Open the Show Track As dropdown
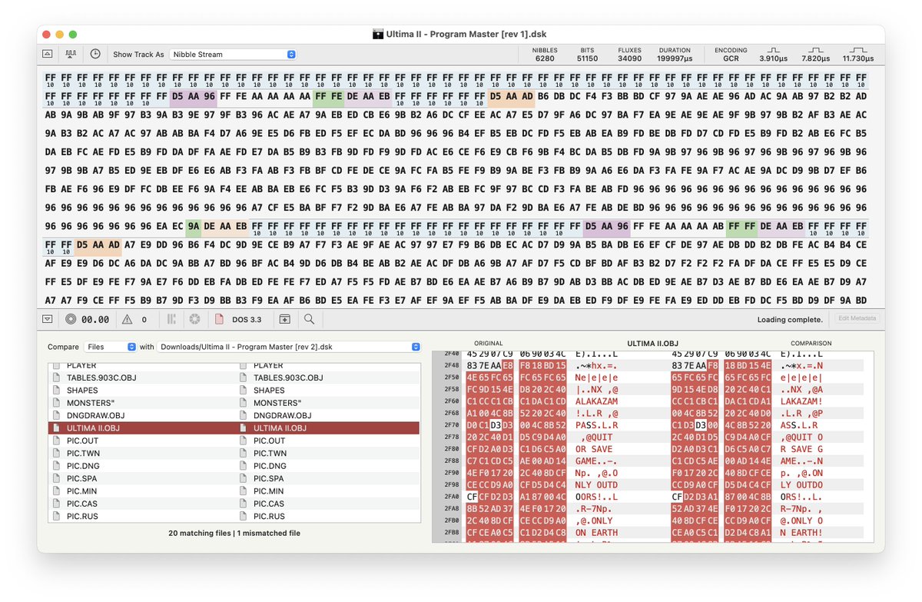This screenshot has width=922, height=602. coord(233,55)
